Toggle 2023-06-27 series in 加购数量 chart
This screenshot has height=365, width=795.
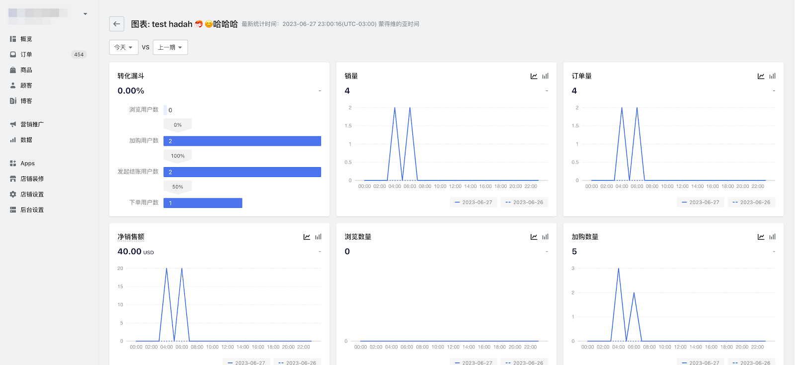pyautogui.click(x=701, y=363)
